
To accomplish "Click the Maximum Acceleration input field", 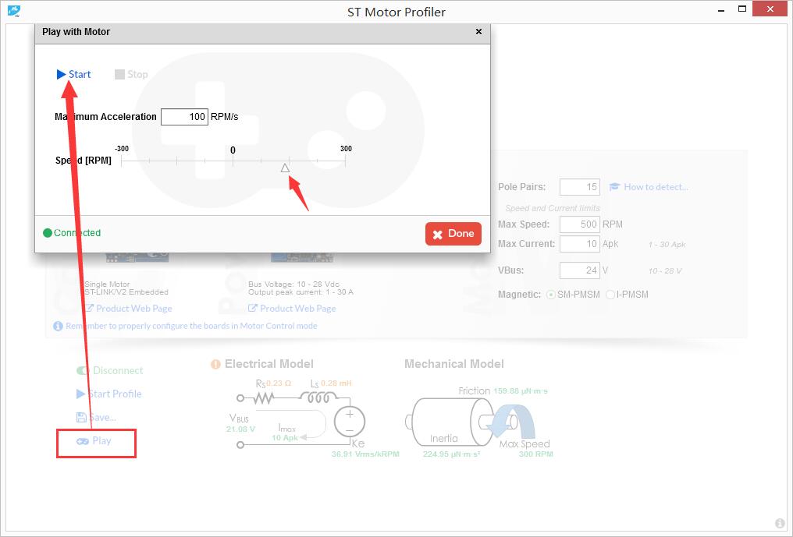I will (x=184, y=117).
